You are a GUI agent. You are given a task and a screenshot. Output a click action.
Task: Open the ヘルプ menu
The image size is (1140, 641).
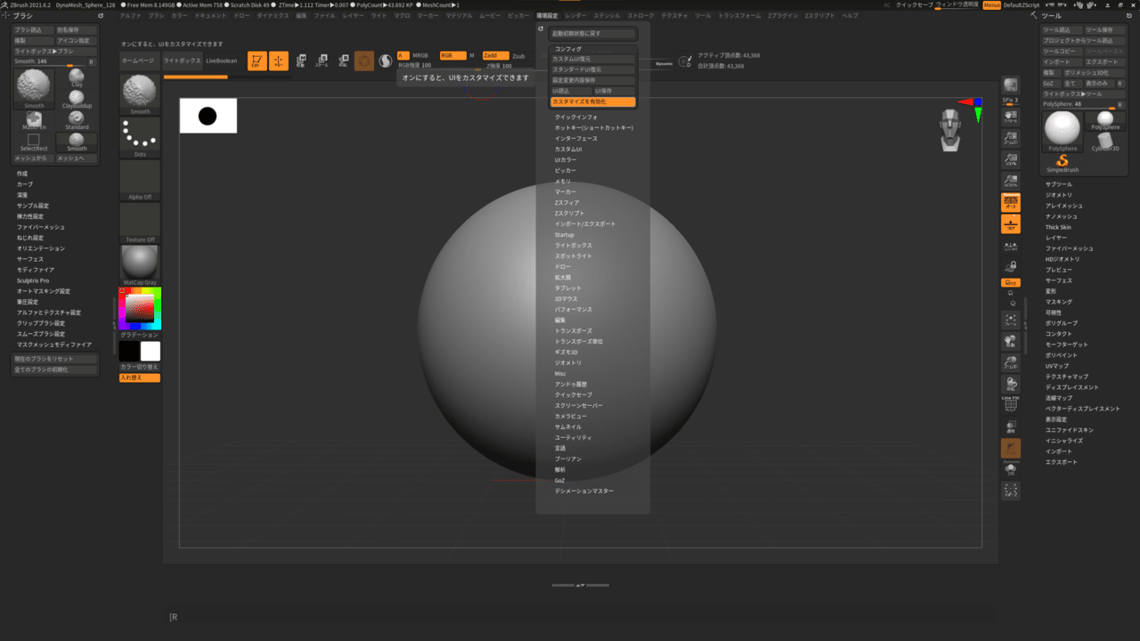[851, 16]
